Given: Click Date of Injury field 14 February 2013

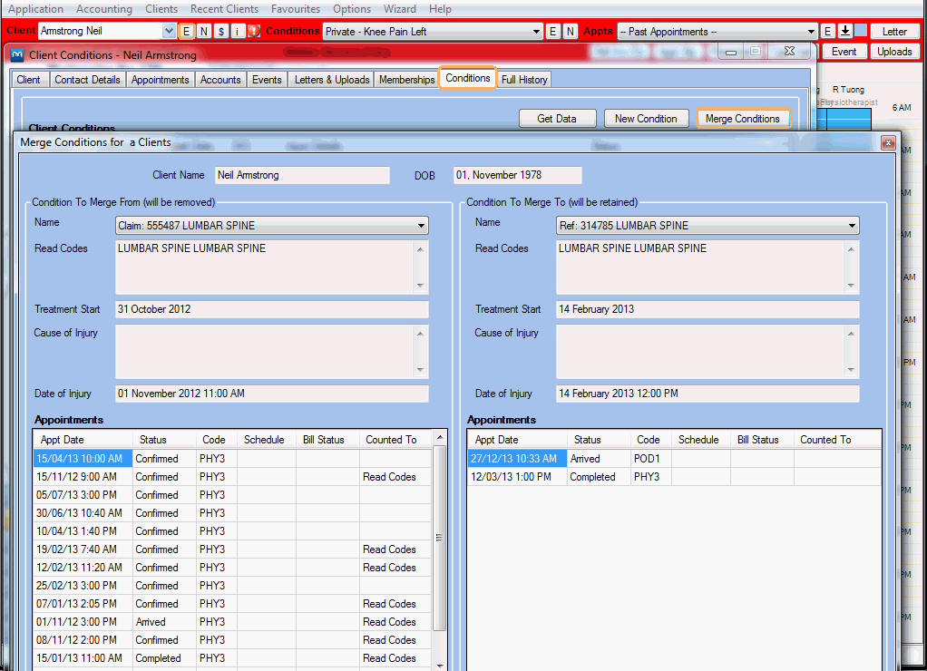Looking at the screenshot, I should 707,394.
